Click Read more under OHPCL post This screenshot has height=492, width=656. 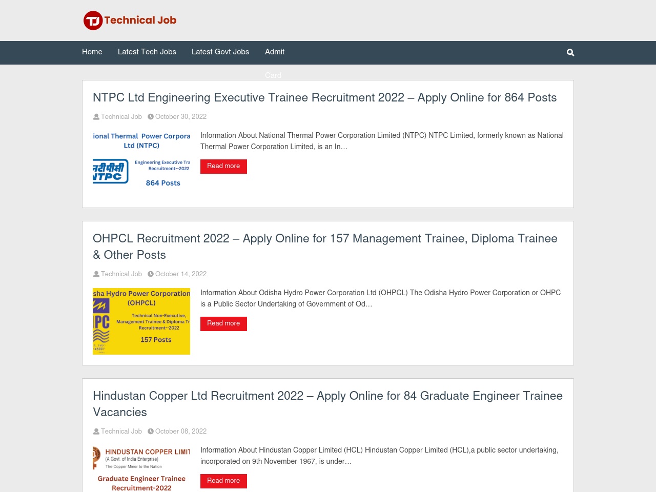point(223,323)
